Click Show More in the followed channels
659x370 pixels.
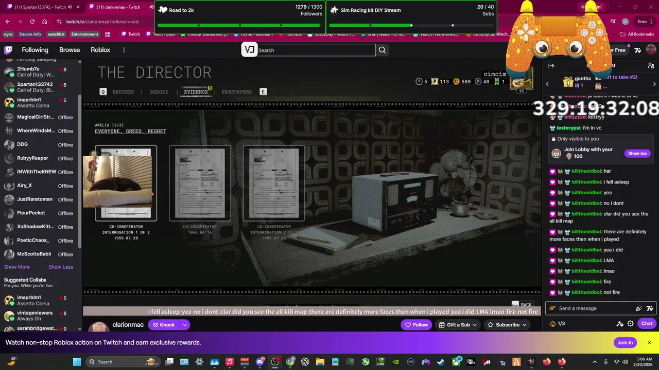pyautogui.click(x=17, y=267)
